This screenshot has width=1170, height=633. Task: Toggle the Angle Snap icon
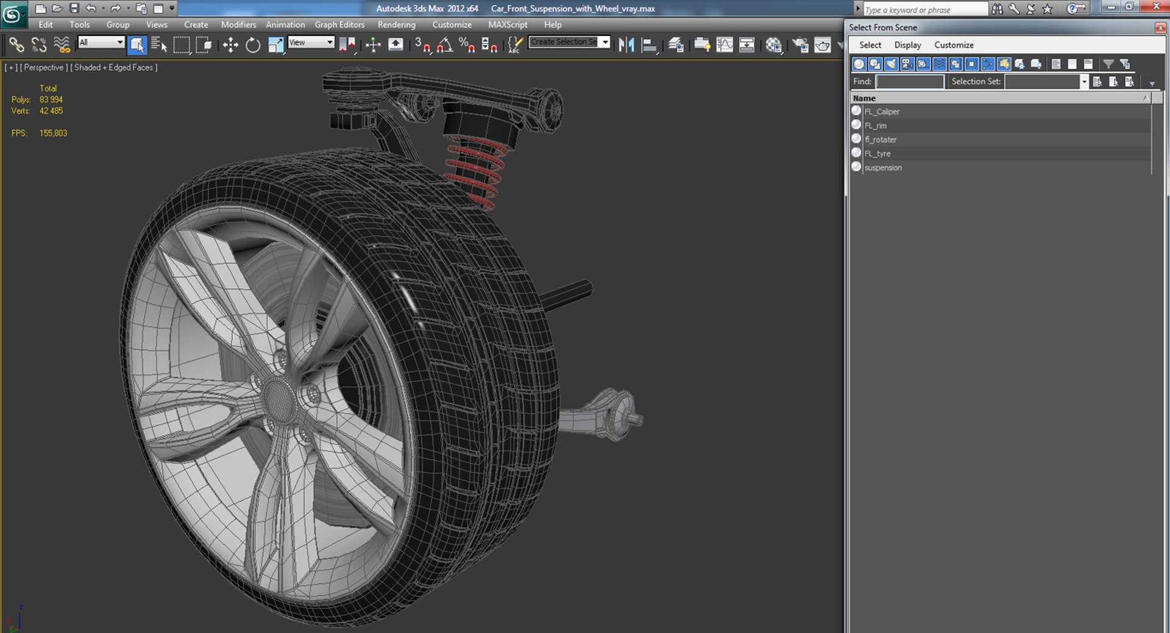(445, 45)
